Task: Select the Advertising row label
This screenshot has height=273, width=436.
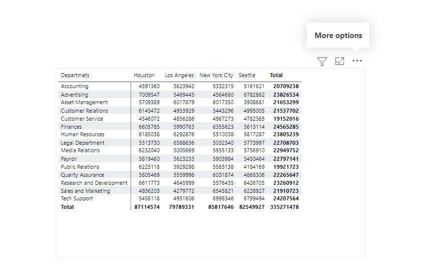Action: [x=75, y=95]
